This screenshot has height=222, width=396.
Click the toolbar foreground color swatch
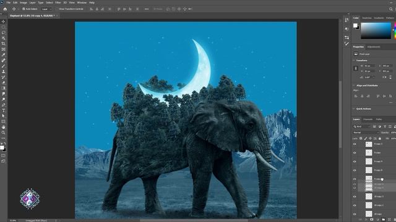[x=2, y=148]
